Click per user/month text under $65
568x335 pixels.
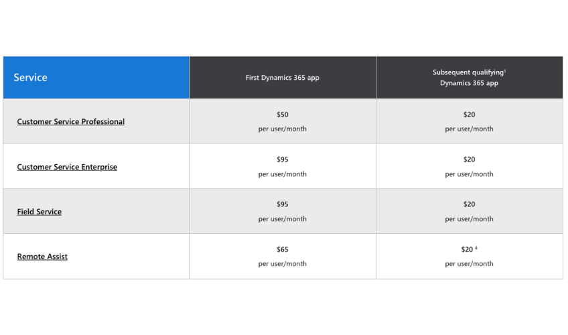tap(282, 264)
